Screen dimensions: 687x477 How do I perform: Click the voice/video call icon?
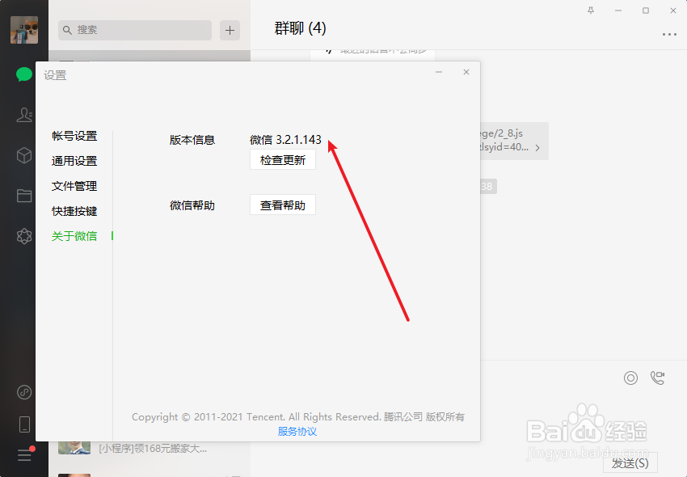[x=657, y=378]
